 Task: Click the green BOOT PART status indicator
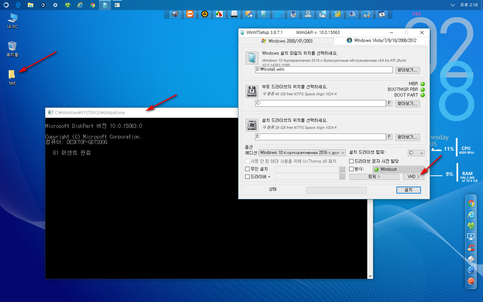pos(423,95)
